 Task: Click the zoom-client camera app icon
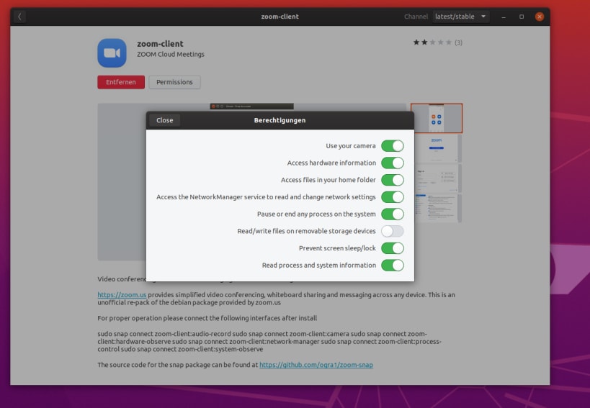[112, 53]
